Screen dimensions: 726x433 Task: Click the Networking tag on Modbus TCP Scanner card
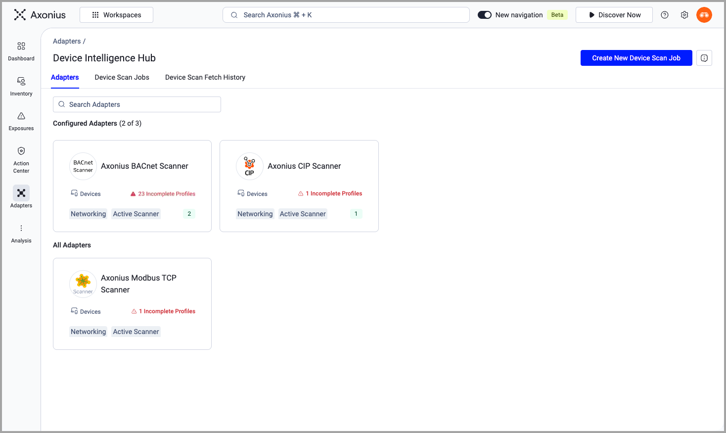coord(89,332)
